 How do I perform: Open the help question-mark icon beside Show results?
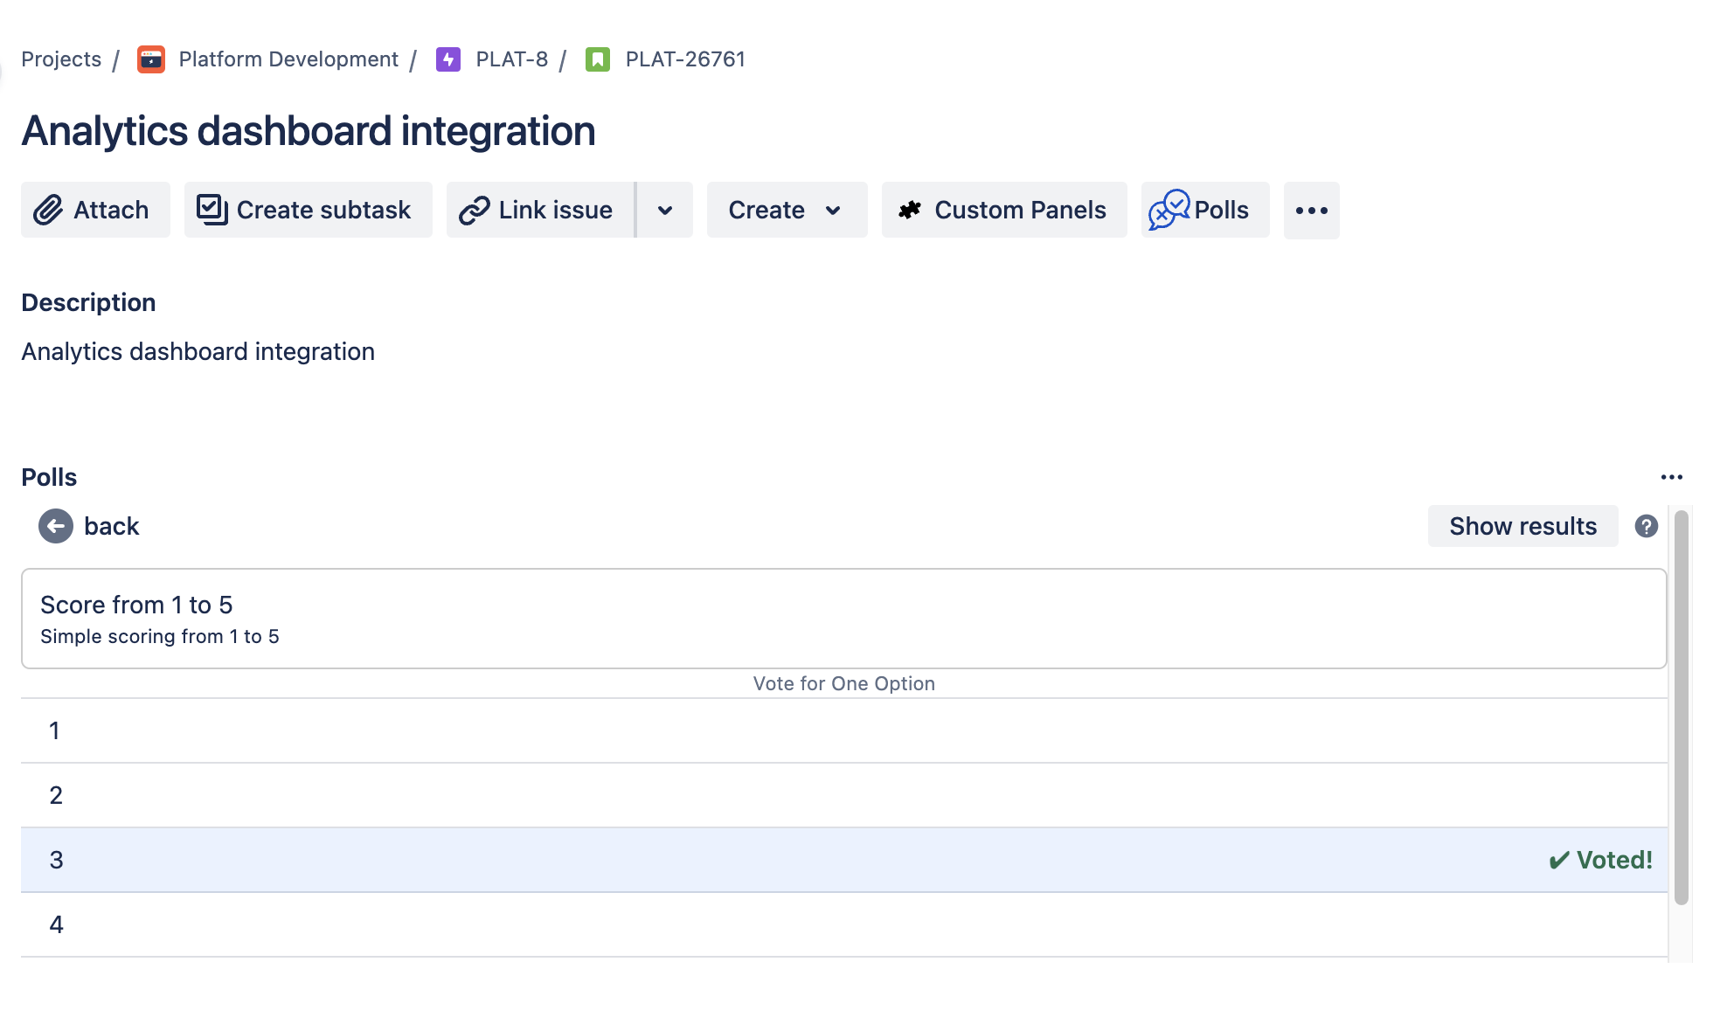pyautogui.click(x=1647, y=525)
